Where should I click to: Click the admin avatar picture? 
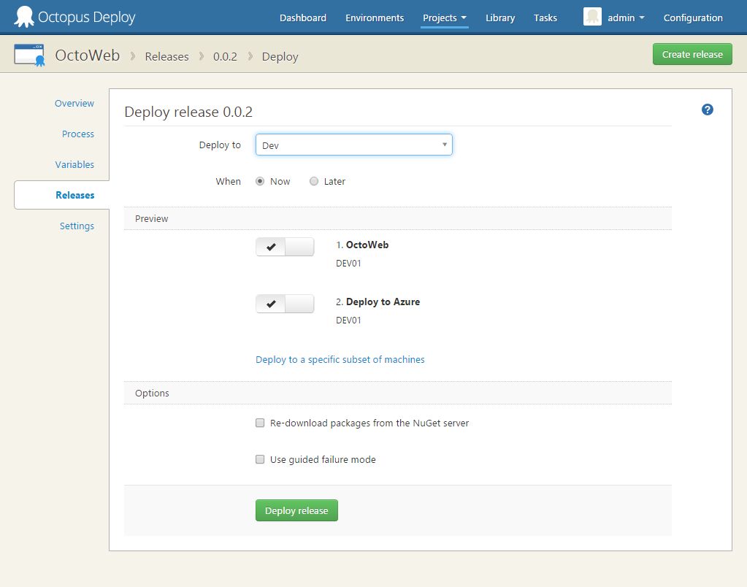pyautogui.click(x=592, y=16)
